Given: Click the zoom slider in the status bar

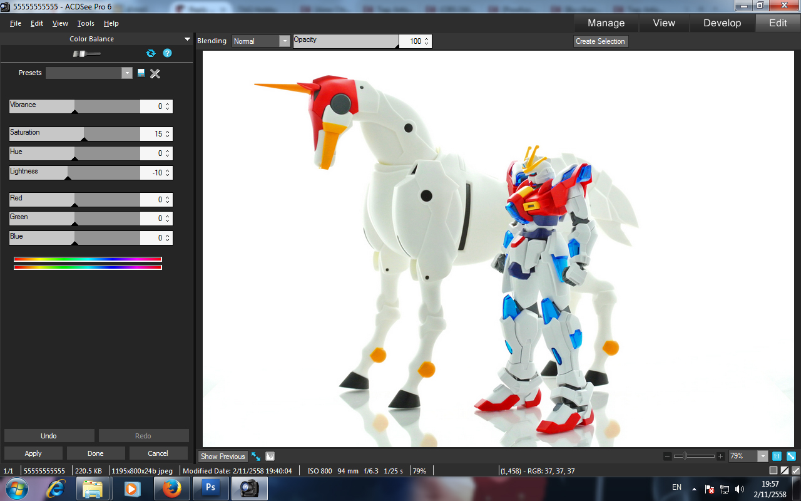Looking at the screenshot, I should [x=694, y=457].
